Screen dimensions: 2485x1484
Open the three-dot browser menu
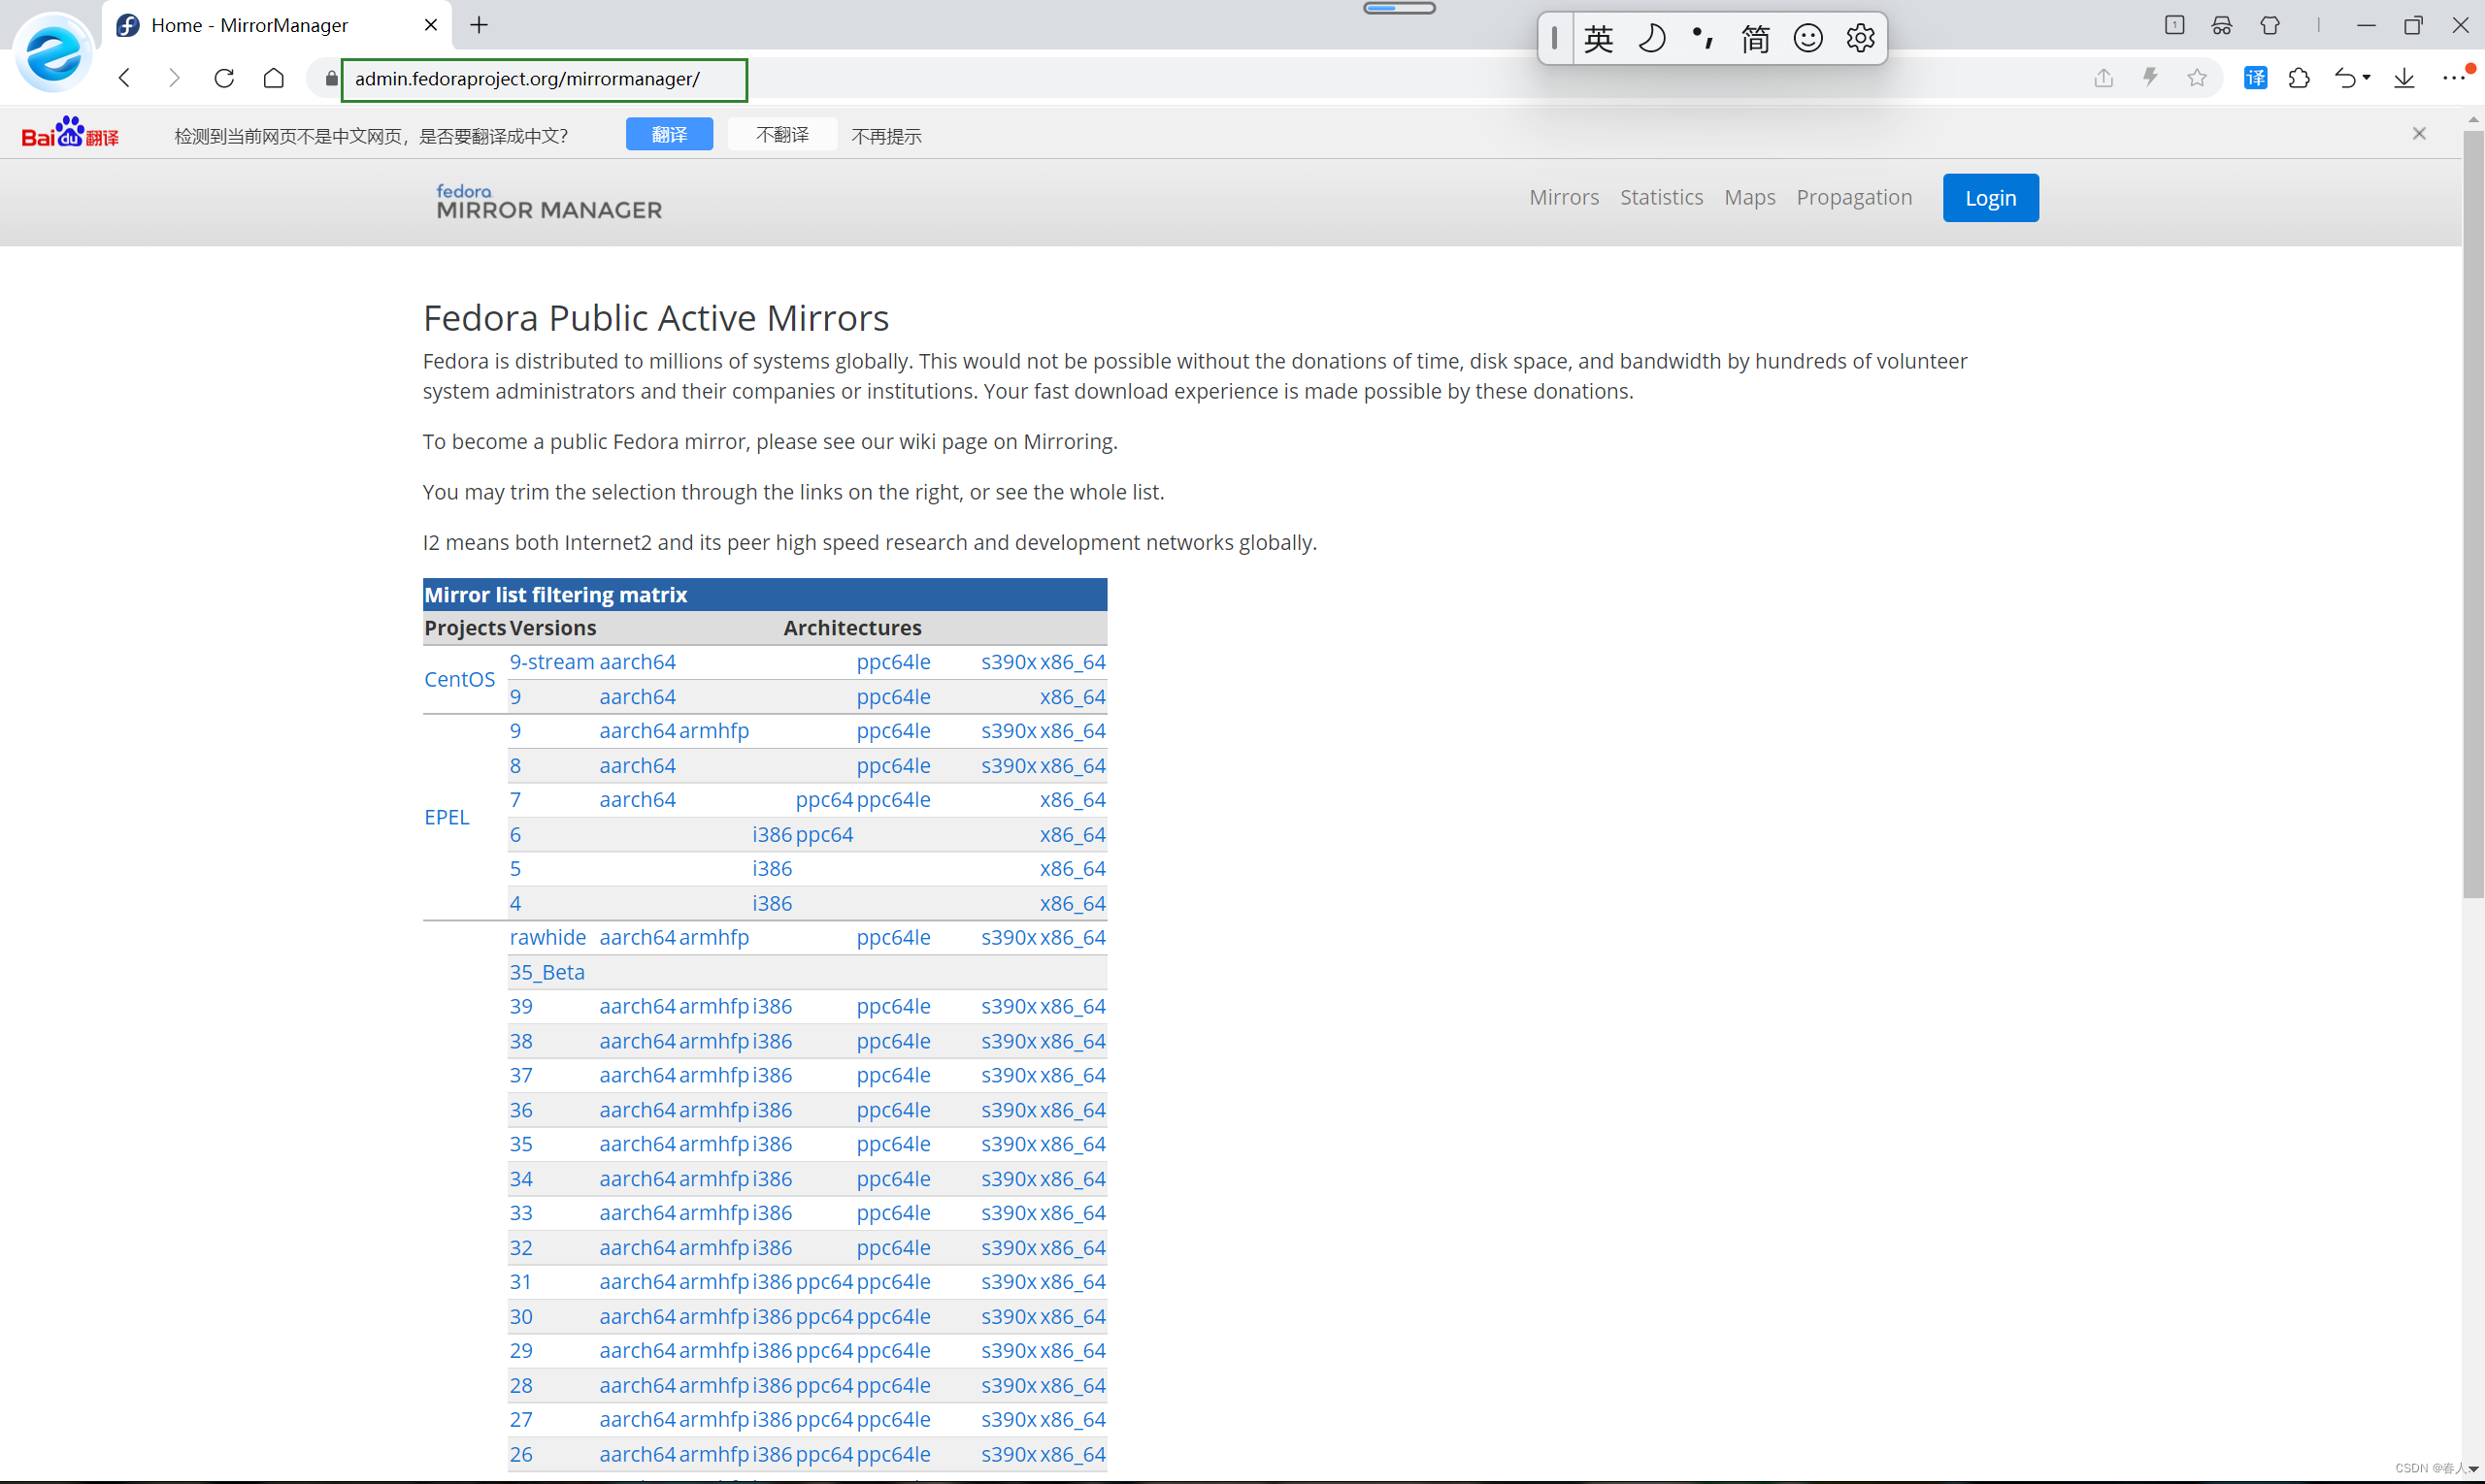coord(2453,78)
